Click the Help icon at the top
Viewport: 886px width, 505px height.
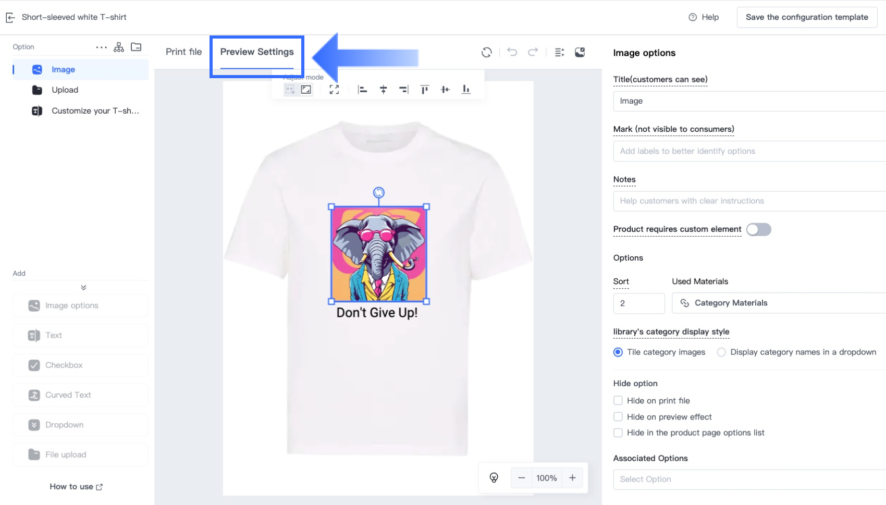(x=693, y=17)
